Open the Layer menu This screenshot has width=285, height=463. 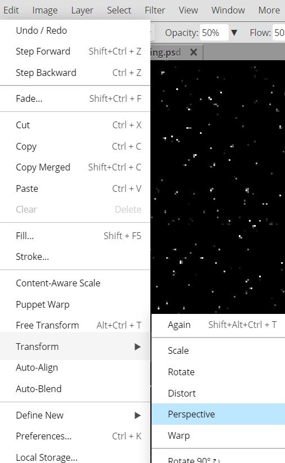(82, 10)
